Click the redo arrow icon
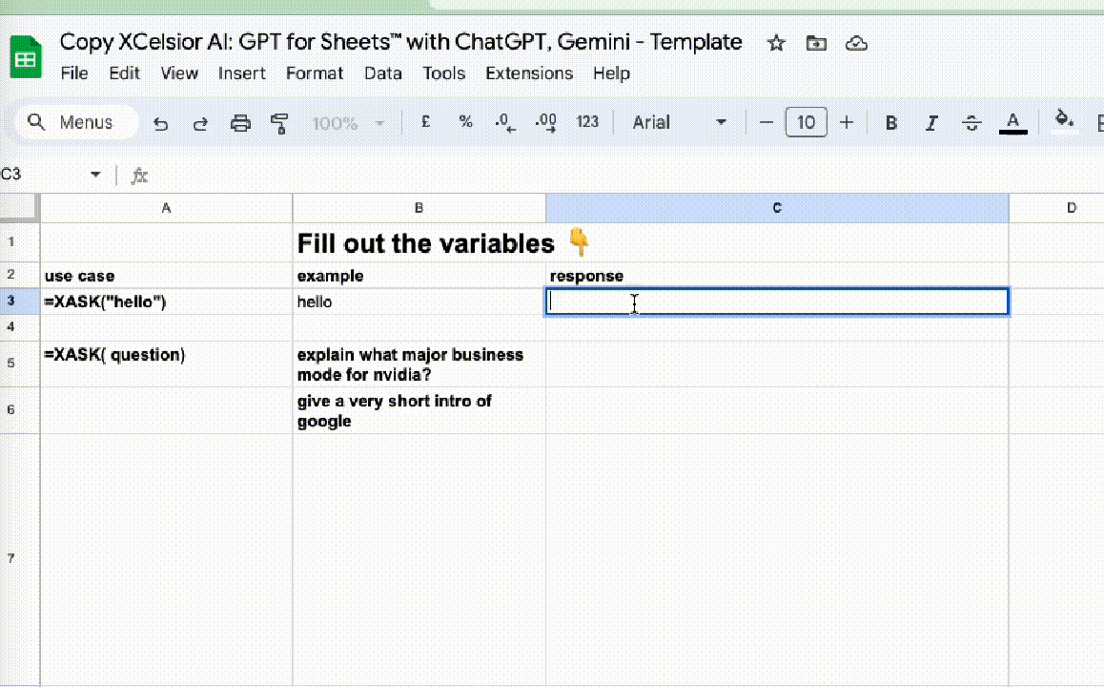 200,123
